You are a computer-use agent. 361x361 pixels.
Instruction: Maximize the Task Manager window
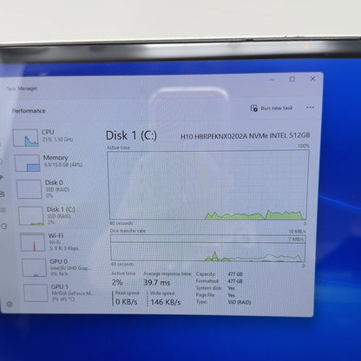tap(292, 79)
